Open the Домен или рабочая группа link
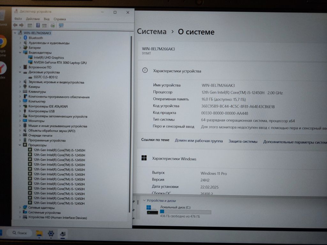The height and width of the screenshot is (245, 327). click(199, 141)
